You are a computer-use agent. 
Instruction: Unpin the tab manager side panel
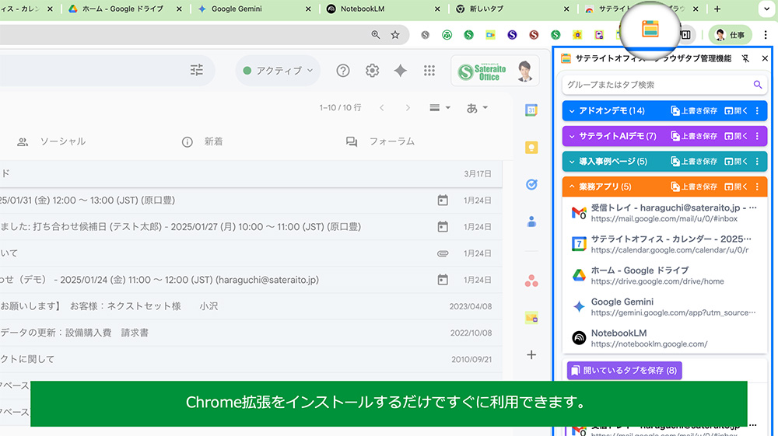(x=745, y=58)
